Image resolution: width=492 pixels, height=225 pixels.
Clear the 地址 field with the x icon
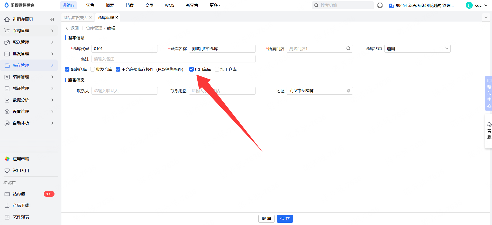[349, 91]
